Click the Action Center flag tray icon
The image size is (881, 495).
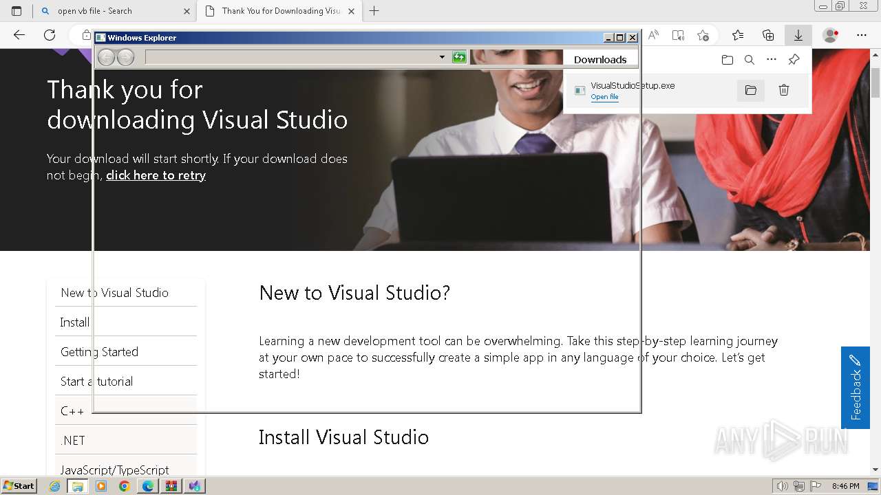pos(816,486)
